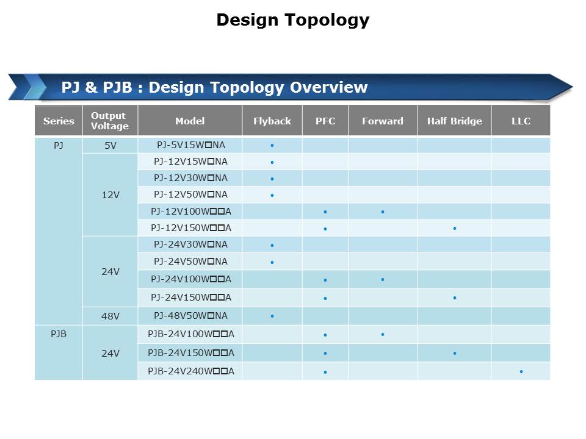
Task: Click the Forward dot for PJ-24V100W
Action: coord(382,279)
